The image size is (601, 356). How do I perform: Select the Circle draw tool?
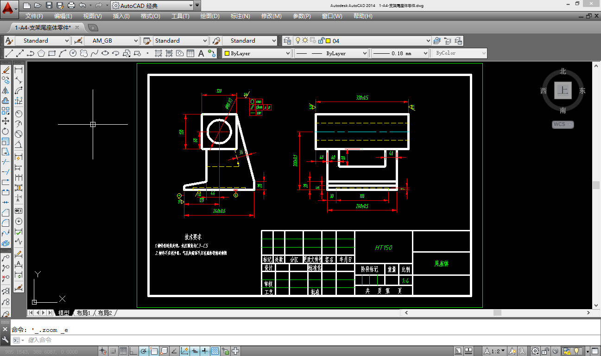[x=73, y=53]
